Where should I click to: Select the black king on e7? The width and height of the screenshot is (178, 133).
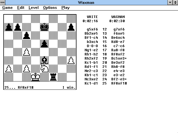[x=44, y=27]
